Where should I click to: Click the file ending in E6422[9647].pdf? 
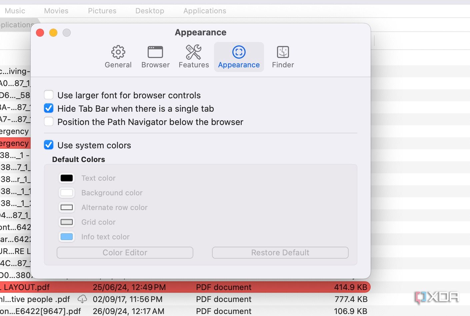click(x=40, y=311)
